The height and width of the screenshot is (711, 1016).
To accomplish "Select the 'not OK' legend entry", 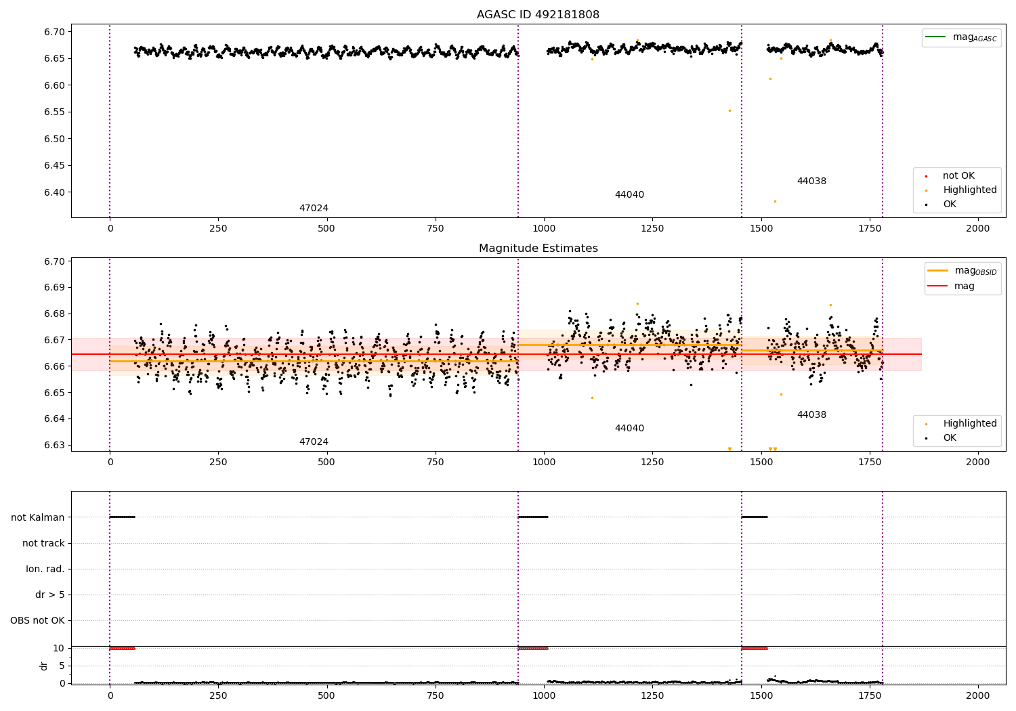I will pyautogui.click(x=958, y=175).
